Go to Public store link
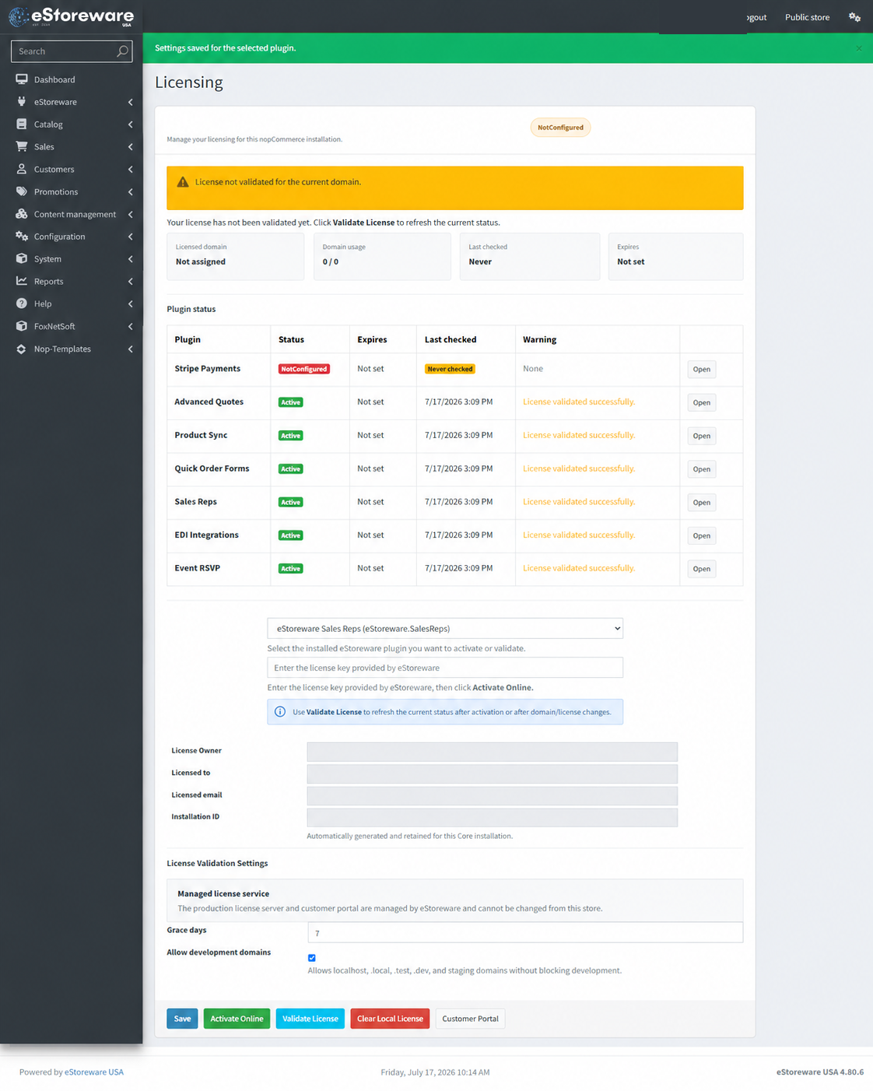This screenshot has height=1091, width=873. pyautogui.click(x=807, y=17)
